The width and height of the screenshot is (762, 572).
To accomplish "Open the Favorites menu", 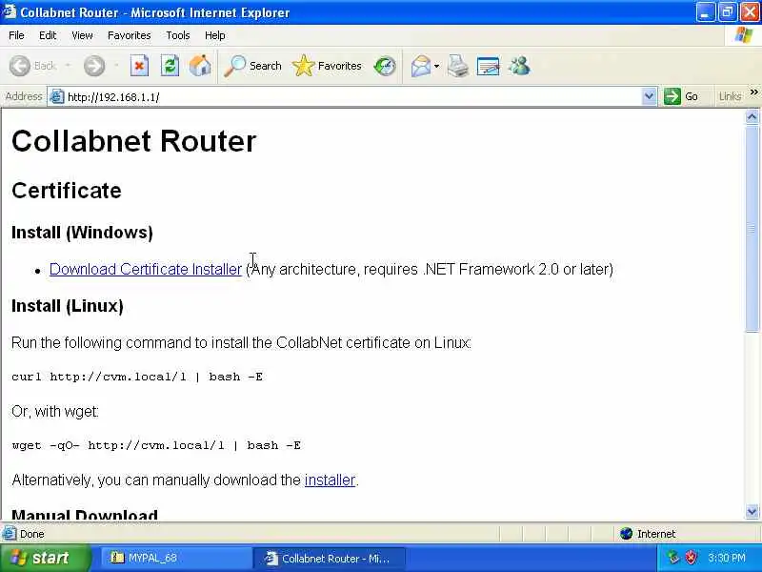I will [x=130, y=35].
